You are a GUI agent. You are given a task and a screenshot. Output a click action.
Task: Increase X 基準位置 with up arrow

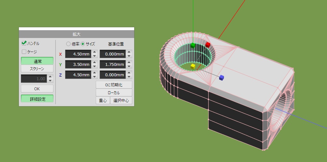[x=129, y=52]
